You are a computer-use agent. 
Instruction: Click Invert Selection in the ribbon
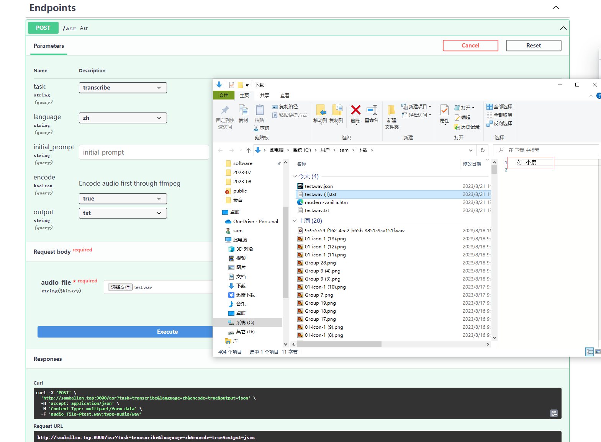click(x=499, y=124)
